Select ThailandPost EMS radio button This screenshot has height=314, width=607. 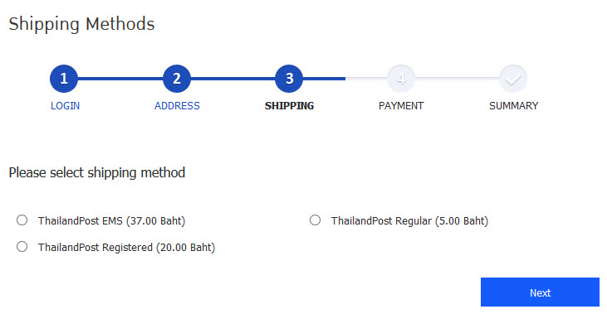click(x=22, y=220)
